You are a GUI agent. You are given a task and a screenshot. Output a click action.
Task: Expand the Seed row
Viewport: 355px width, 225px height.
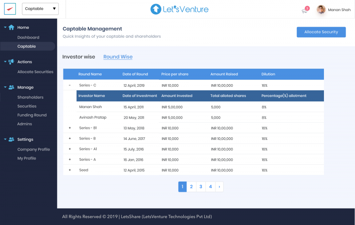[70, 170]
